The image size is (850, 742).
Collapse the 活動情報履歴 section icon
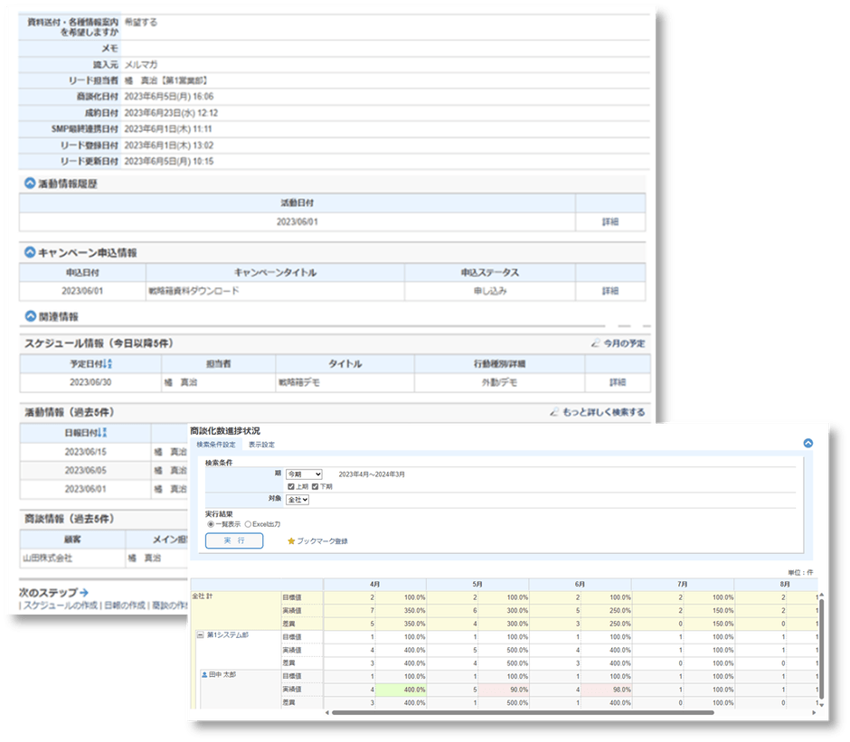[x=30, y=183]
